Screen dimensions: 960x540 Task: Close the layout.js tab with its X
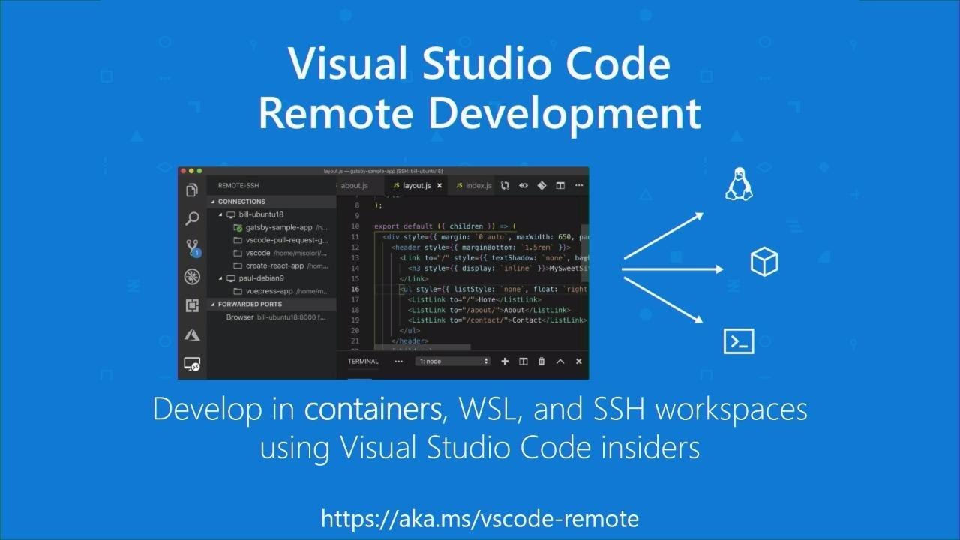click(x=439, y=185)
